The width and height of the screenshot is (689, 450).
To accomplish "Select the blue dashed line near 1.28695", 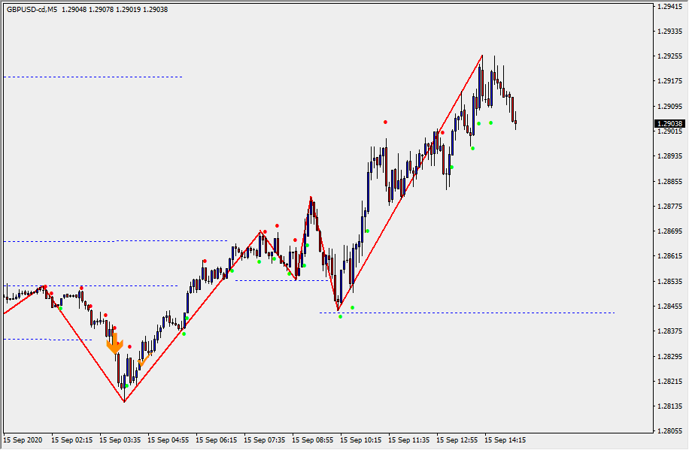I will click(113, 240).
